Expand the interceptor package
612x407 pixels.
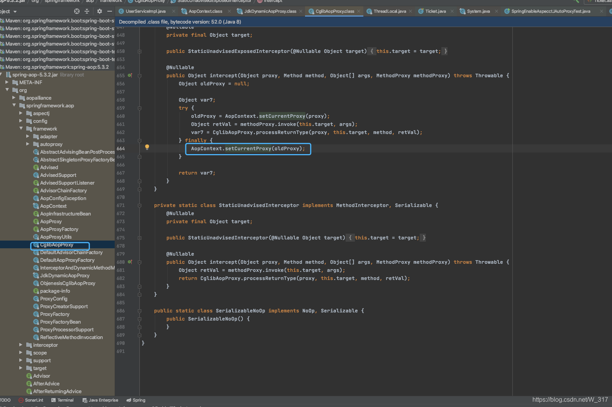pyautogui.click(x=21, y=345)
